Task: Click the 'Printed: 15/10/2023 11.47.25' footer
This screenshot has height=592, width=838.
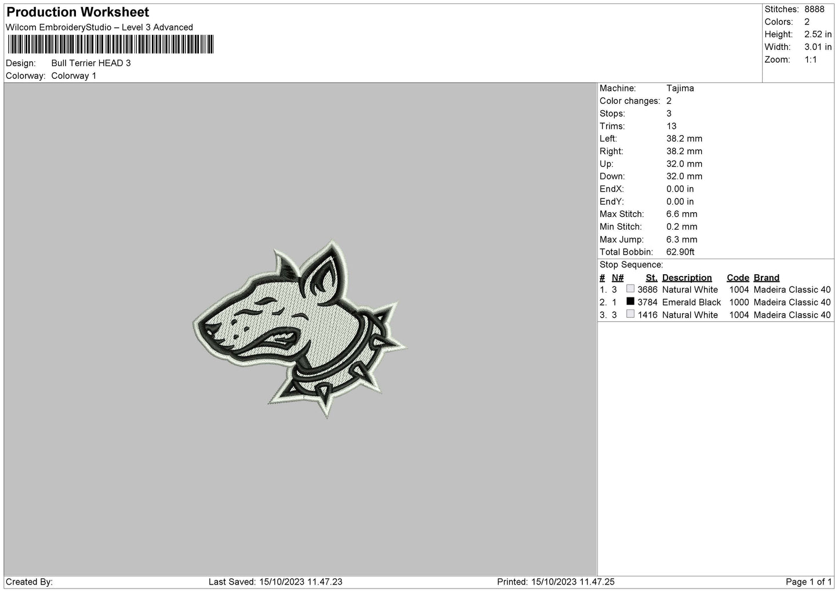Action: (x=556, y=582)
